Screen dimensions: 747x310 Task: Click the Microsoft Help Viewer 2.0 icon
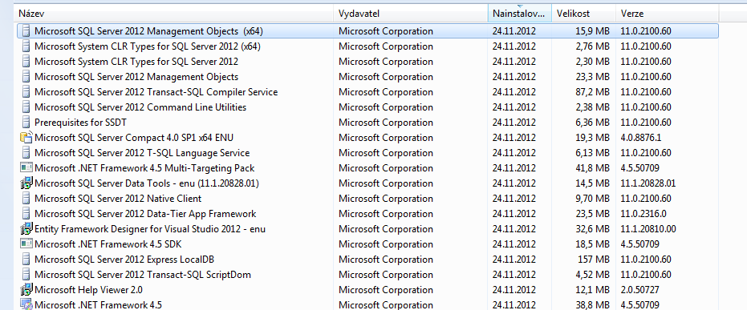tap(26, 289)
